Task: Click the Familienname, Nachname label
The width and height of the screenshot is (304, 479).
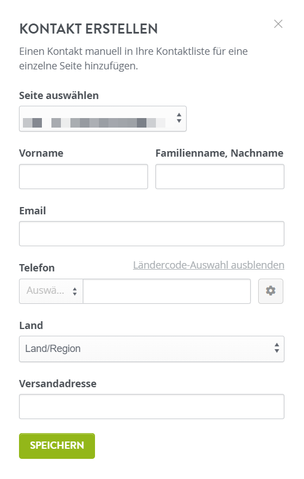Action: [x=220, y=153]
